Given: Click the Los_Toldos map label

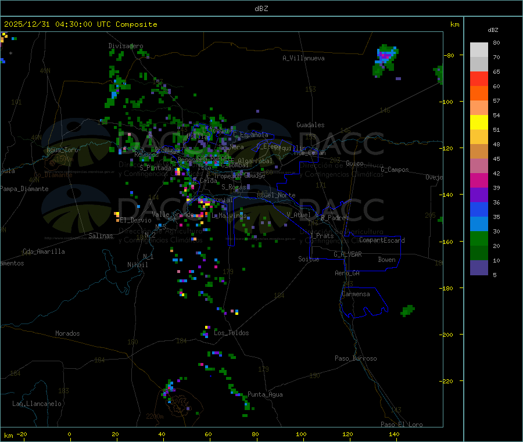Looking at the screenshot, I should click(x=231, y=333).
